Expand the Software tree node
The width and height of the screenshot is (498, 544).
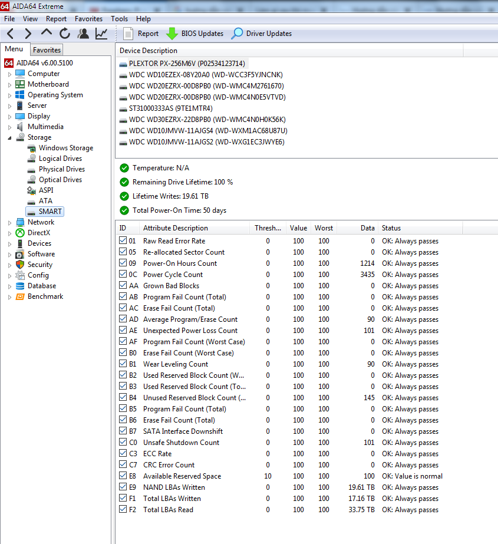[9, 255]
